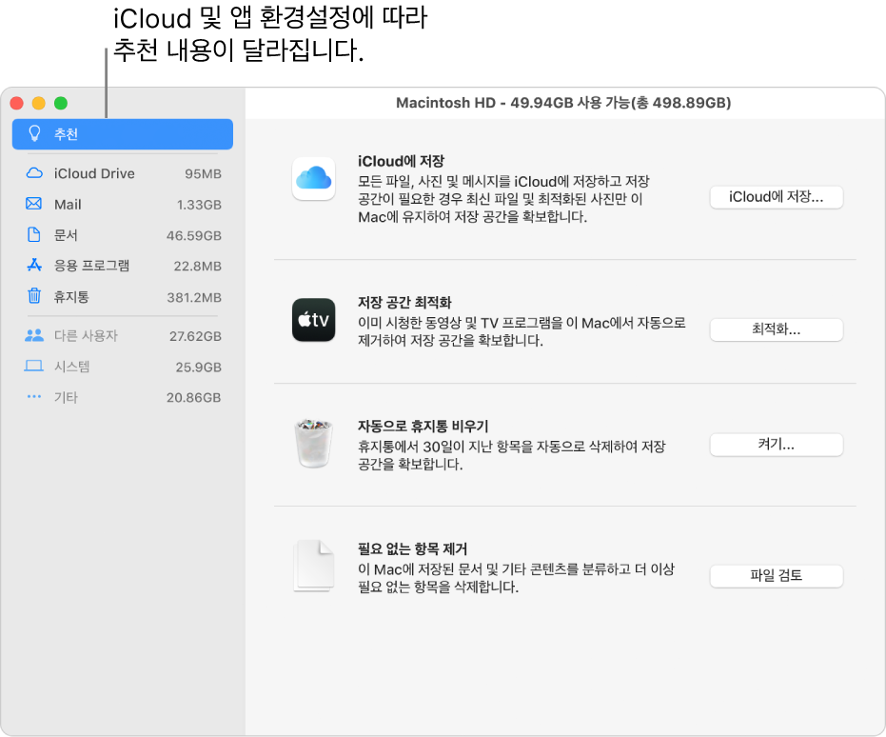Viewport: 886px width, 737px height.
Task: Open the iCloud Drive category
Action: (x=123, y=173)
